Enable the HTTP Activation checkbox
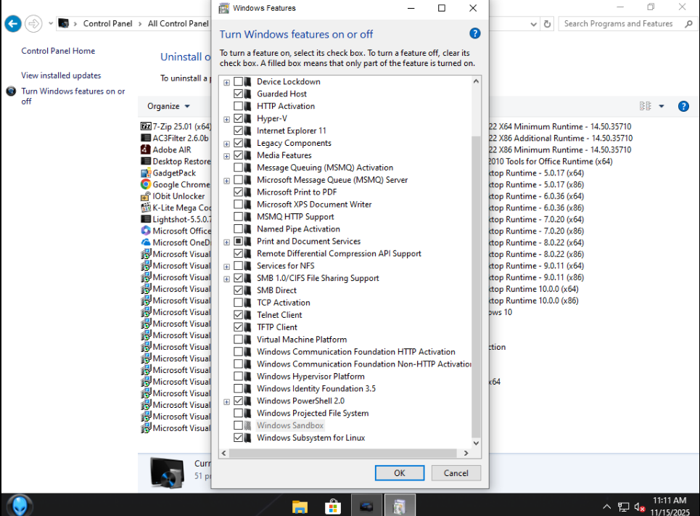Screen dimensions: 700x516 pos(239,106)
